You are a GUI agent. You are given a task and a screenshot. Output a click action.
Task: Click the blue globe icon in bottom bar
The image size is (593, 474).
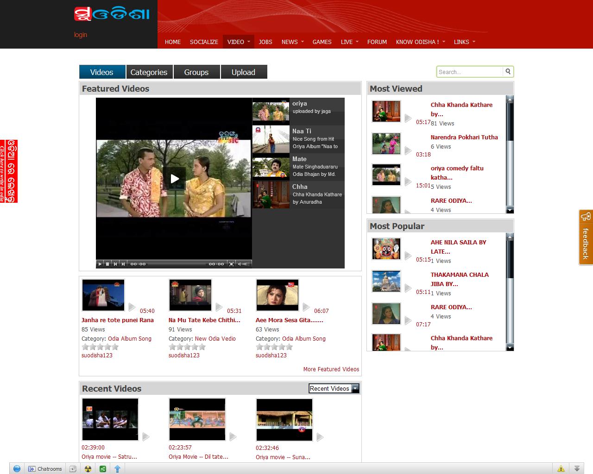[17, 469]
